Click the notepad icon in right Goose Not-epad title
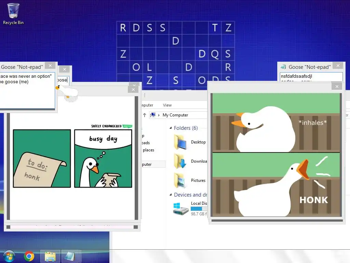The height and width of the screenshot is (263, 350). point(283,67)
